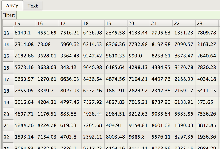Select column header 15

point(19,23)
